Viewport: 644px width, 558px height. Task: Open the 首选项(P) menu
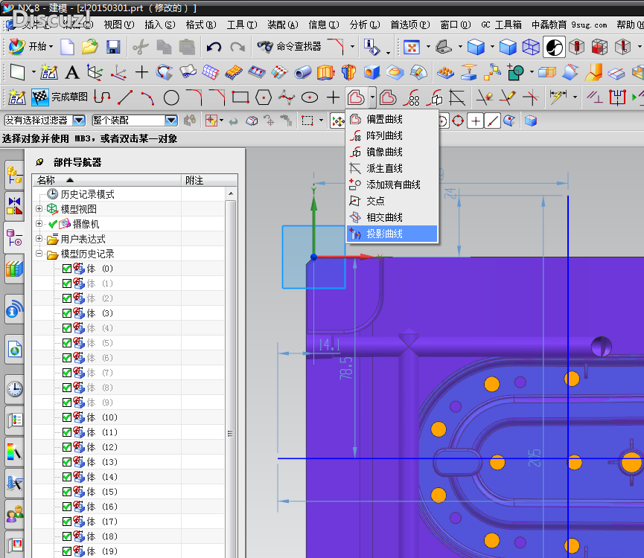[410, 25]
